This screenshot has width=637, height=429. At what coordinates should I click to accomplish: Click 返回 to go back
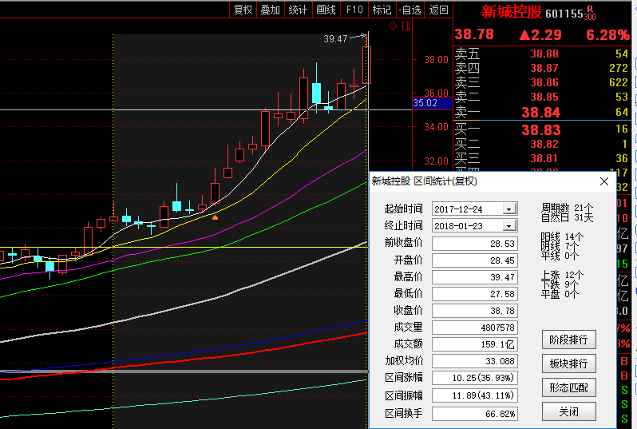[439, 10]
